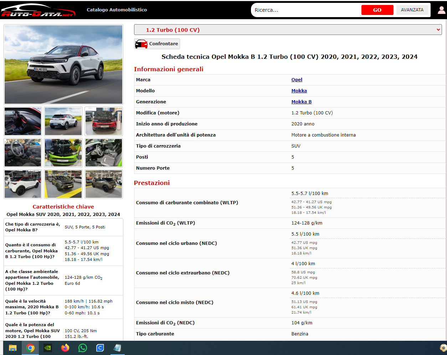Open Firefox from the taskbar
This screenshot has width=447, height=355.
pyautogui.click(x=65, y=348)
